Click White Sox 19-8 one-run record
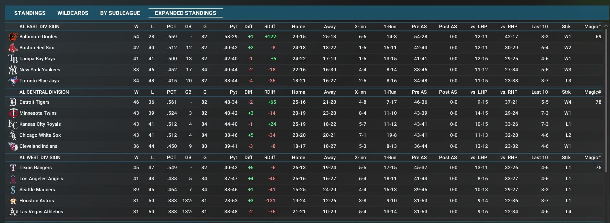The image size is (610, 223). (391, 135)
